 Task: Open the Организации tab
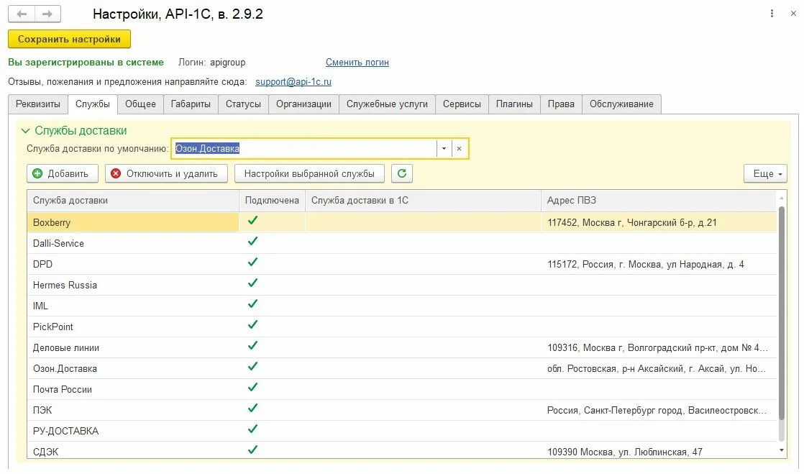point(304,104)
